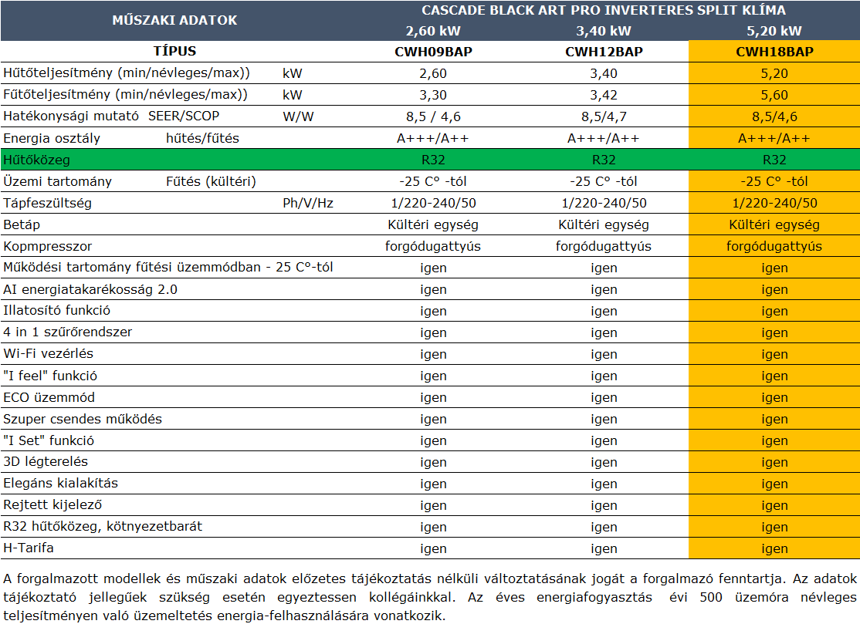The height and width of the screenshot is (624, 860).
Task: Select the highlighted CWH18BAP model header
Action: (774, 52)
